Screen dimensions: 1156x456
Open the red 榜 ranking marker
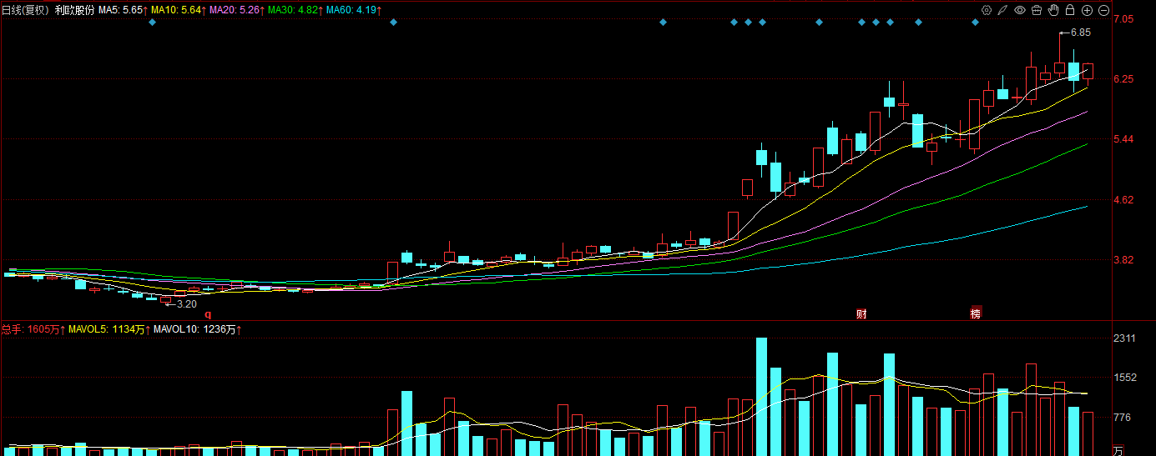click(976, 314)
